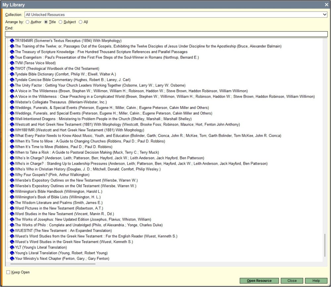This screenshot has width=331, height=287.
Task: Click book icon beside True Evangelism
Action: [12, 57]
